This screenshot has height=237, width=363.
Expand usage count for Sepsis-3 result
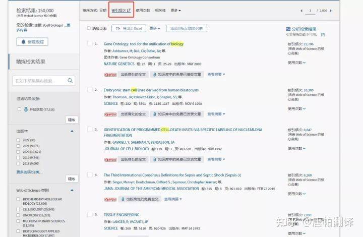(x=296, y=194)
